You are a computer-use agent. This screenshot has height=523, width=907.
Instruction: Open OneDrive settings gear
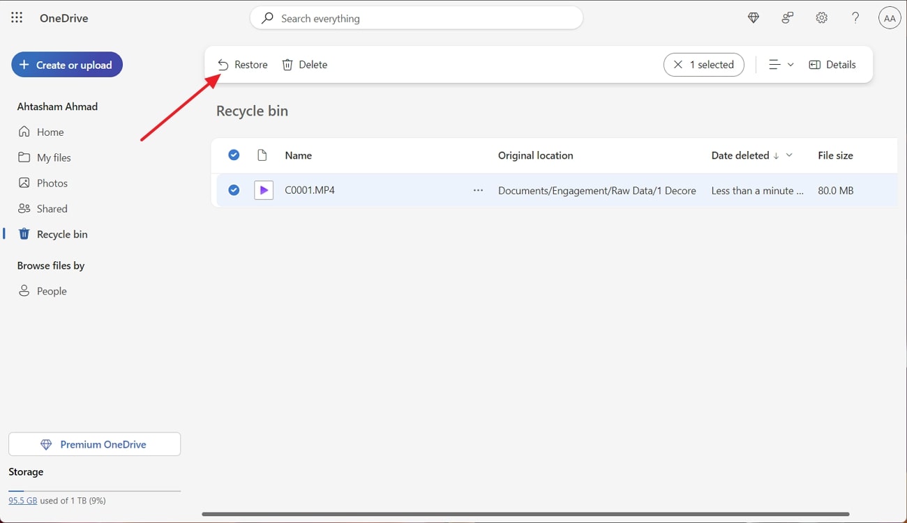(x=821, y=17)
